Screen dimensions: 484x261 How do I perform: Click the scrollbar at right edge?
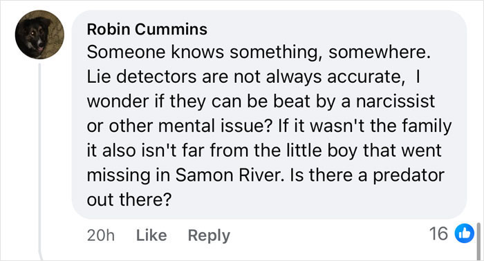click(x=478, y=241)
